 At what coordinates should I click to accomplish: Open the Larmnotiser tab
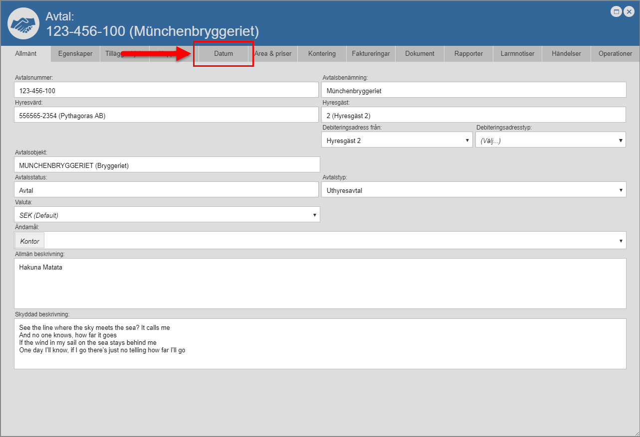(517, 54)
